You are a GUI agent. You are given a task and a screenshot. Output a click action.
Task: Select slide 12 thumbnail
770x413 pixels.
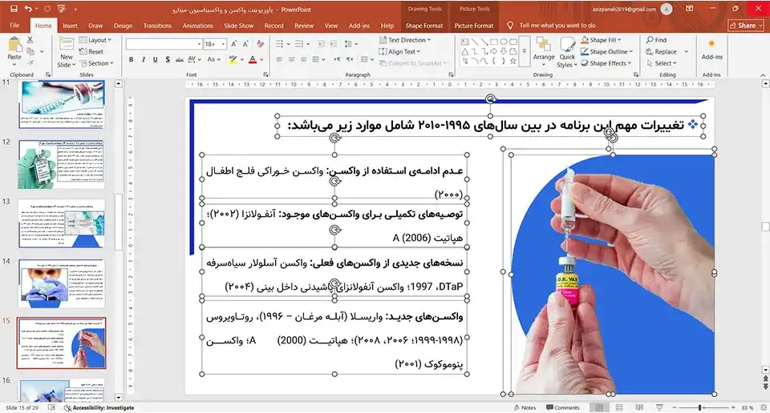[x=62, y=165]
